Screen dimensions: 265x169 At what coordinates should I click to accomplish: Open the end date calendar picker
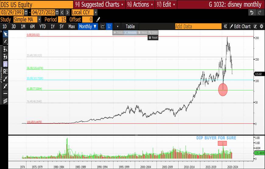click(57, 12)
